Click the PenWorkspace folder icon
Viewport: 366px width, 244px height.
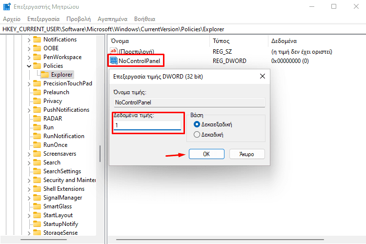(x=37, y=57)
